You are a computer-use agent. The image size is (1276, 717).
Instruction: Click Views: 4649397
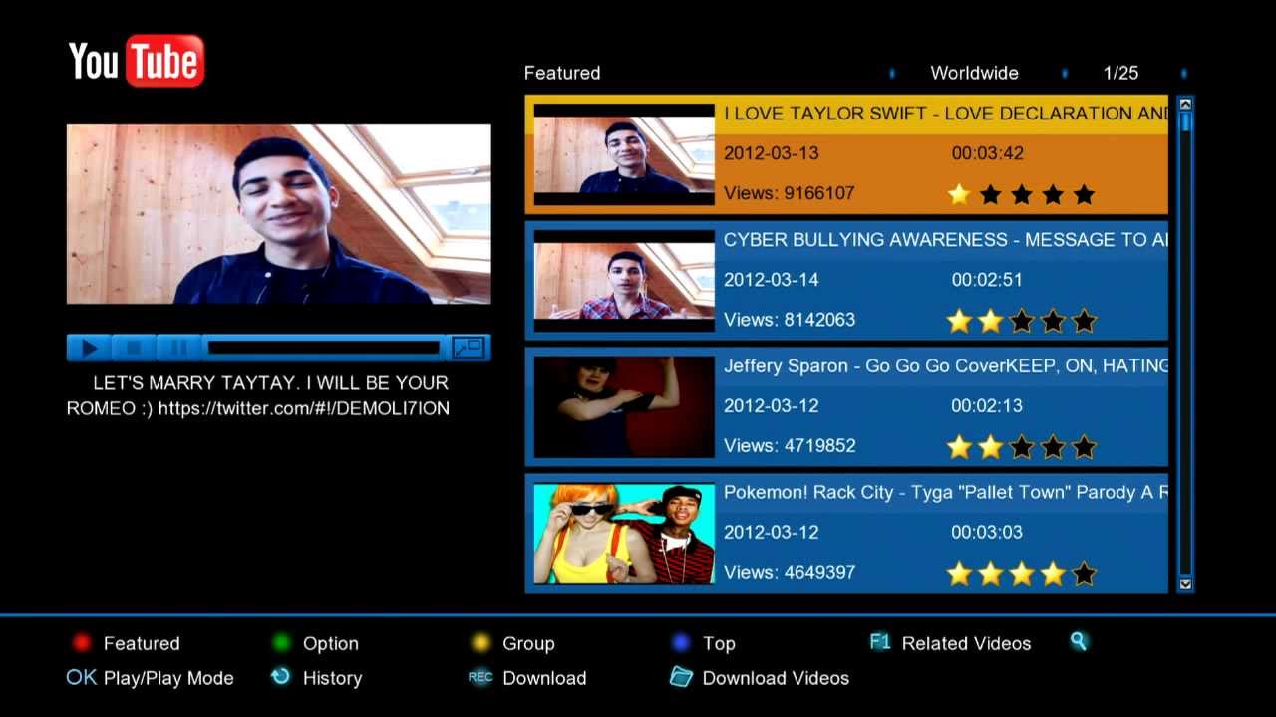790,573
